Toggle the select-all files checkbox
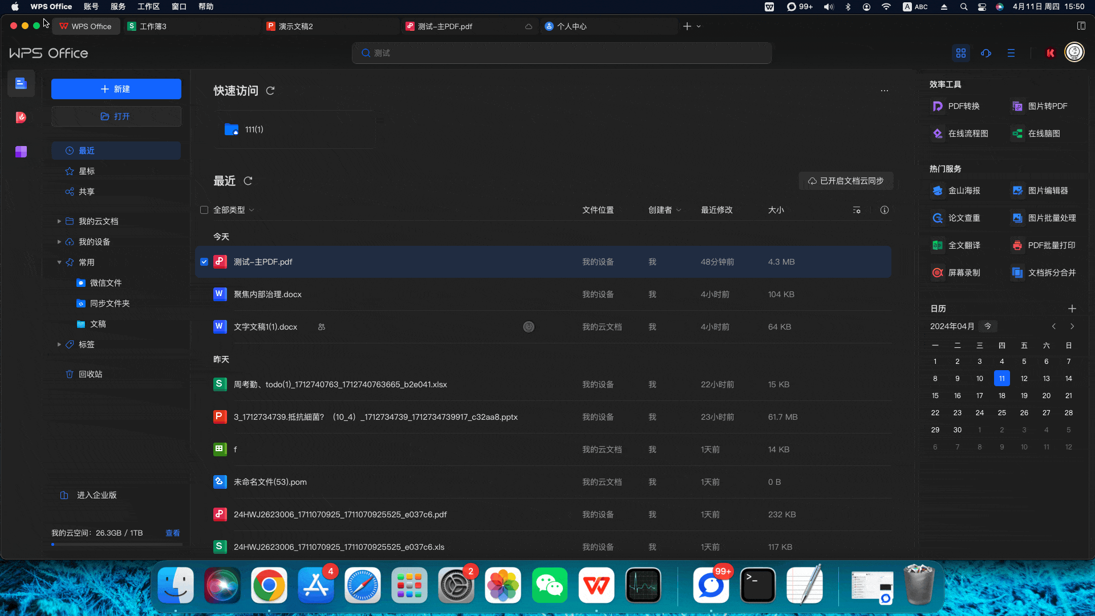The width and height of the screenshot is (1095, 616). 204,210
